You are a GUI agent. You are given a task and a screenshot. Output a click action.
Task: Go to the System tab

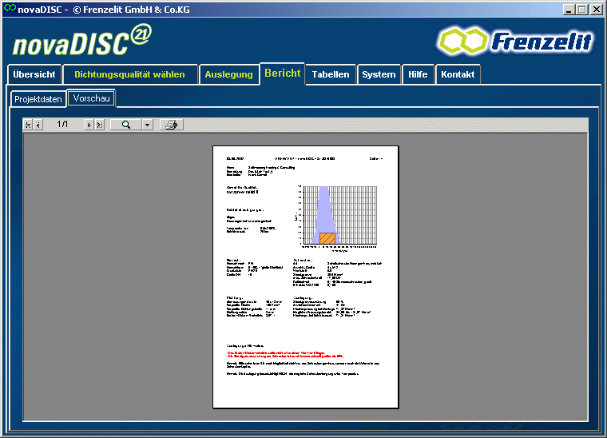[379, 74]
